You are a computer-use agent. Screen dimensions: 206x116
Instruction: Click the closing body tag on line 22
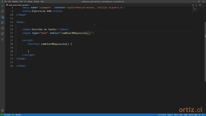21,59
